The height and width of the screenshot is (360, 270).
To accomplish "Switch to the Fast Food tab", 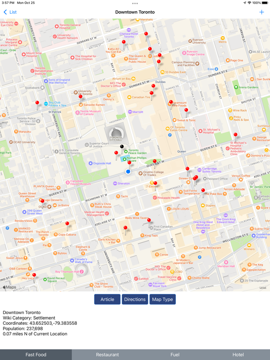I will pos(36,355).
